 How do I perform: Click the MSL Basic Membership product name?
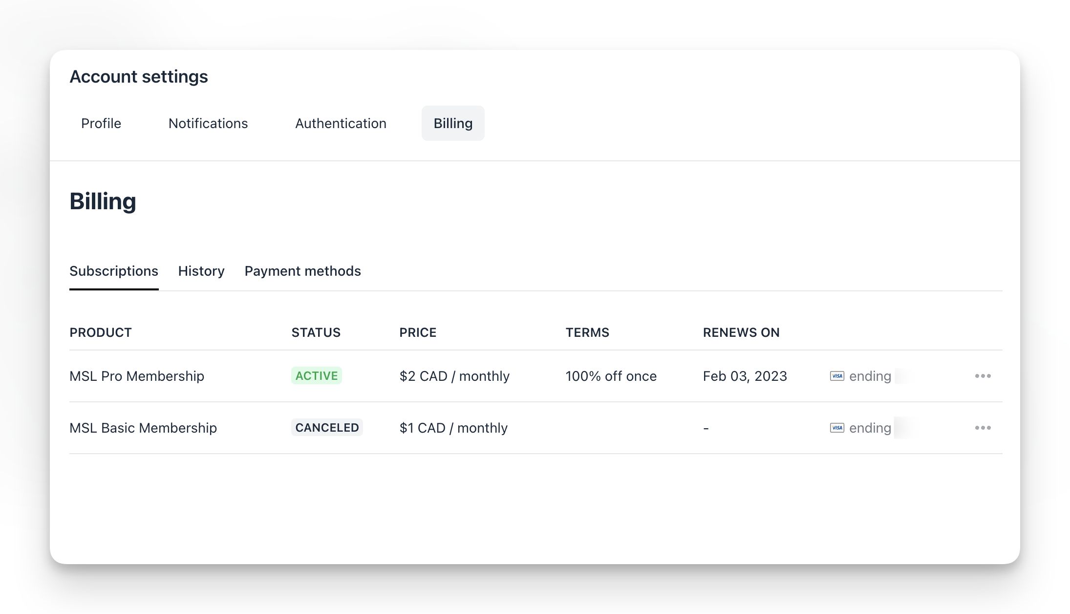pos(143,427)
